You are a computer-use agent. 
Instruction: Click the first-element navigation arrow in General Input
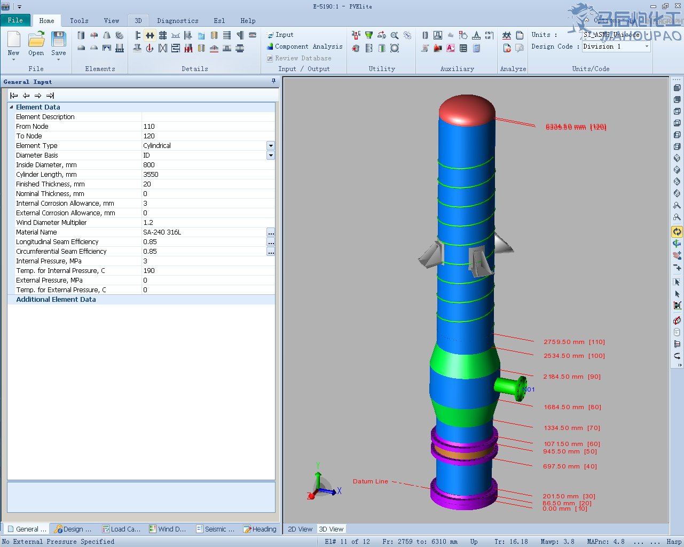pos(14,96)
